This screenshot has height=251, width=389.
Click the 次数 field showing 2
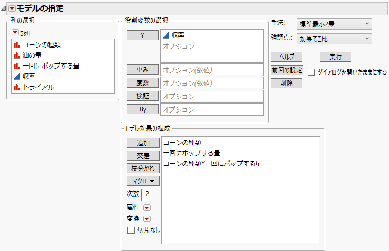[x=146, y=194]
